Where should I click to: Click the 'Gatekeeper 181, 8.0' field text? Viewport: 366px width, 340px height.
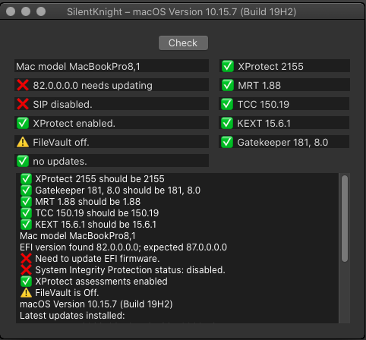click(282, 143)
